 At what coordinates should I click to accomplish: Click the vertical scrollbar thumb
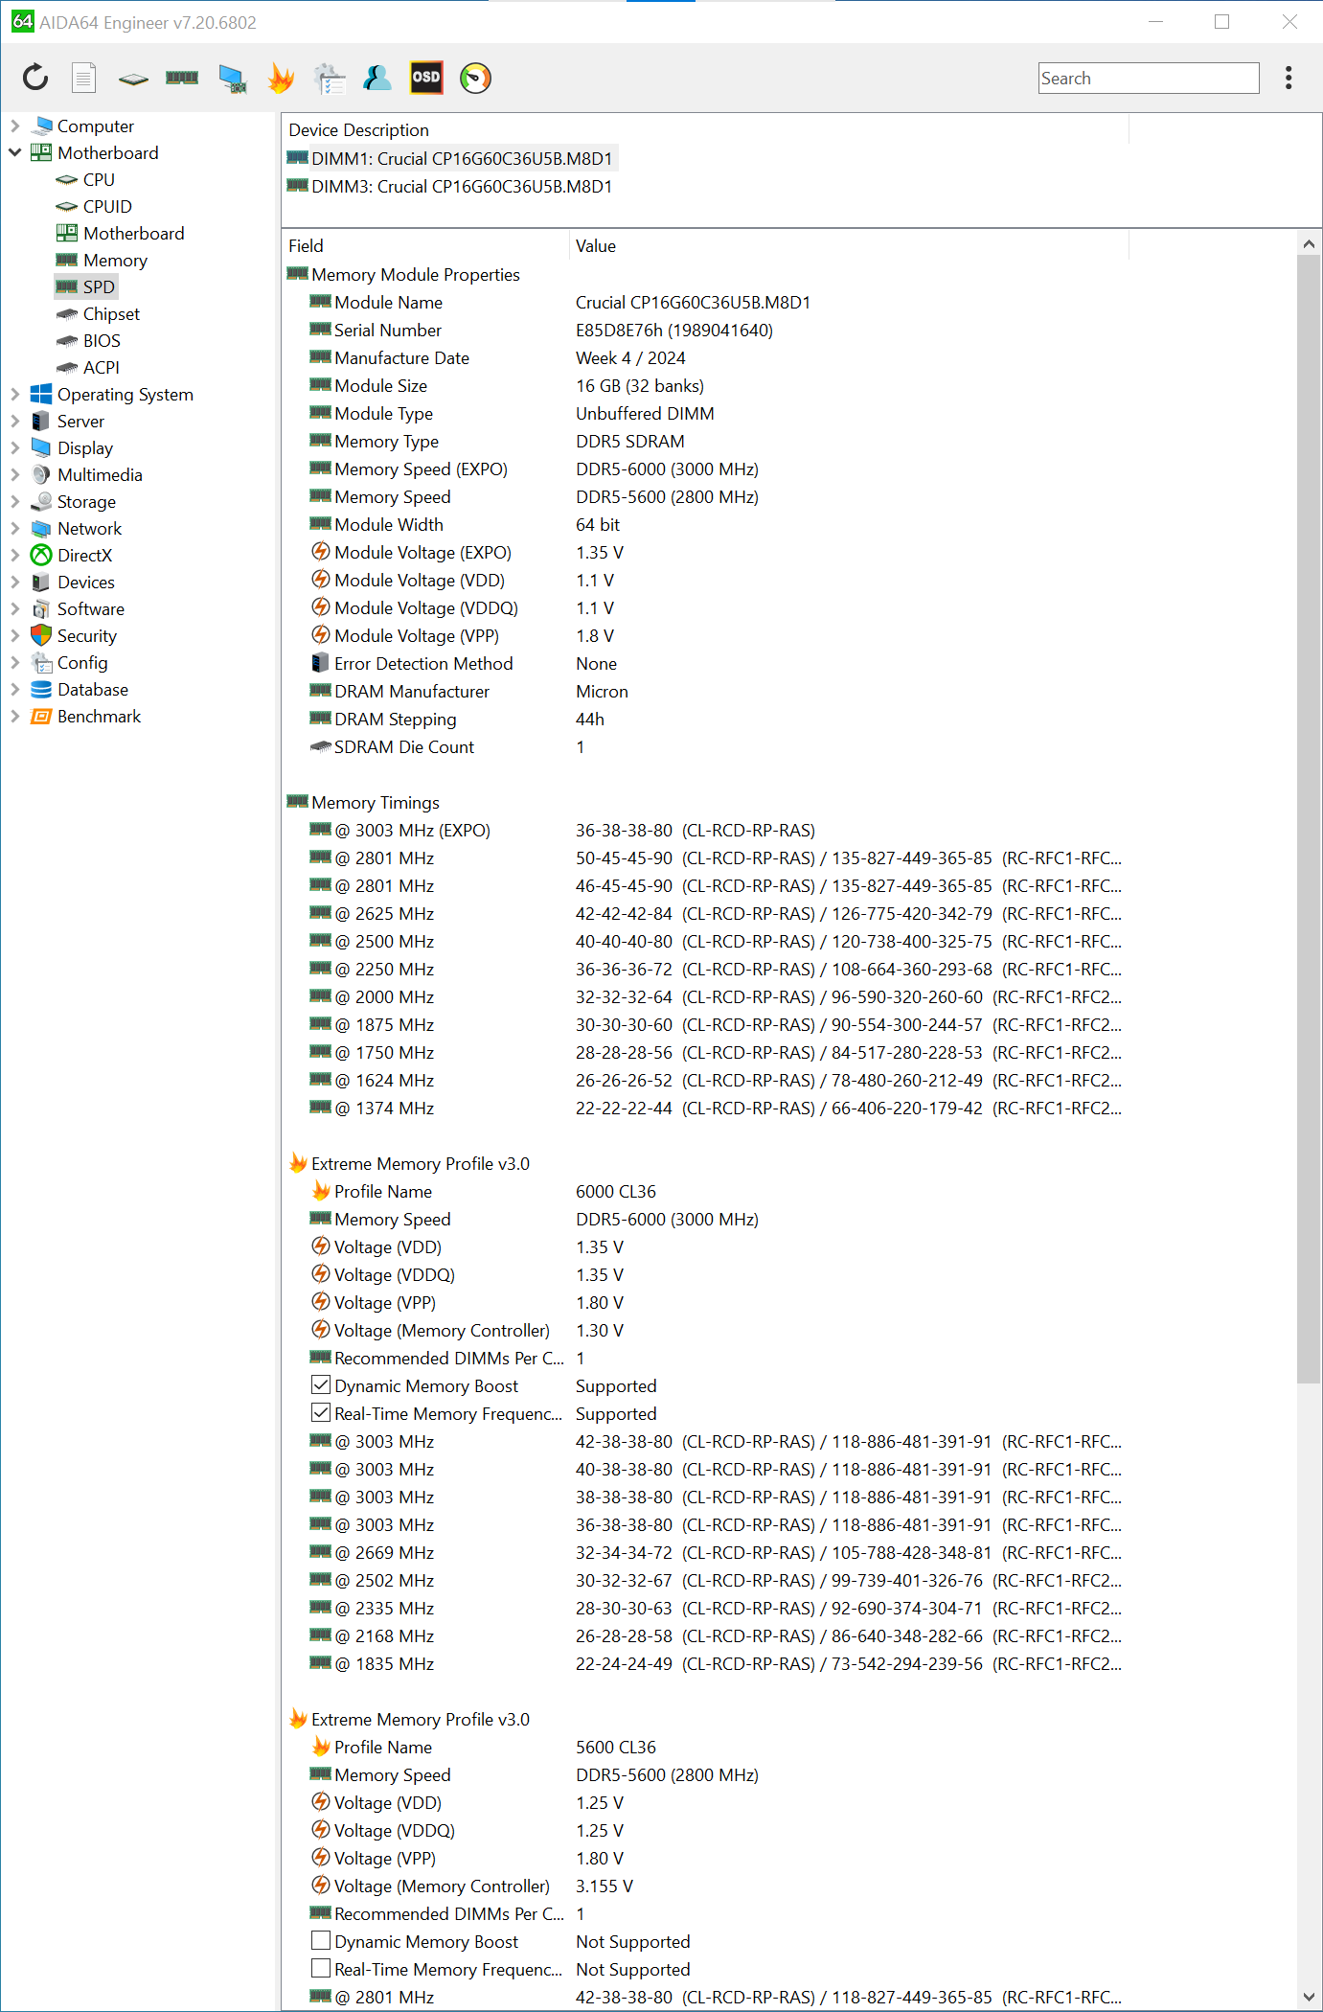click(x=1309, y=820)
